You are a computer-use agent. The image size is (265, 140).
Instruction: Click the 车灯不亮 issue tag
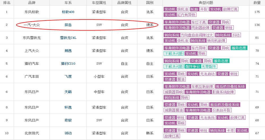pos(198,22)
